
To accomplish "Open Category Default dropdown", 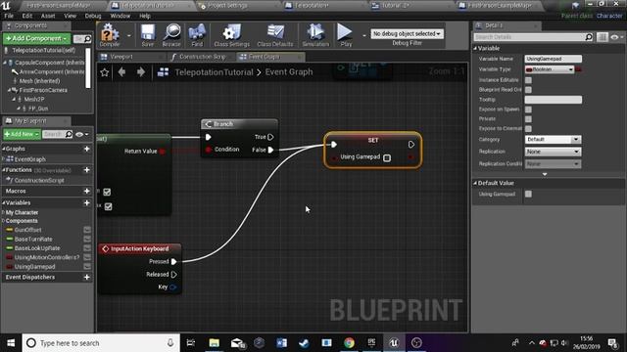I will point(553,139).
